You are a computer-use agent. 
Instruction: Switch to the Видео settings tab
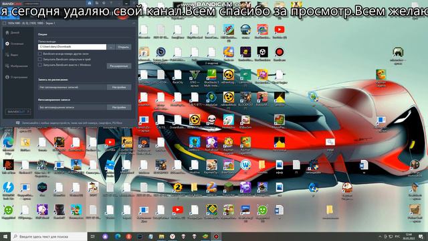click(12, 55)
